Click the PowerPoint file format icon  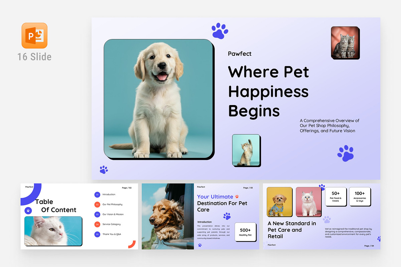click(x=34, y=36)
